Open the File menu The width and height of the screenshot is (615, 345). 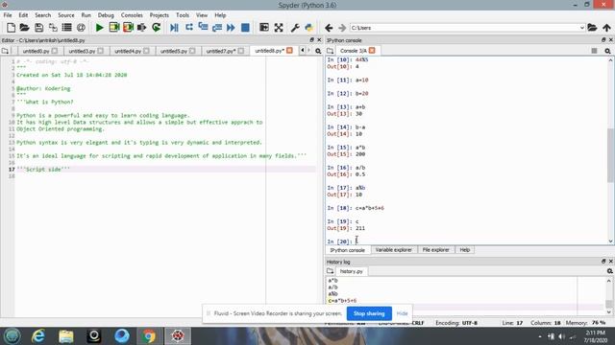(8, 15)
